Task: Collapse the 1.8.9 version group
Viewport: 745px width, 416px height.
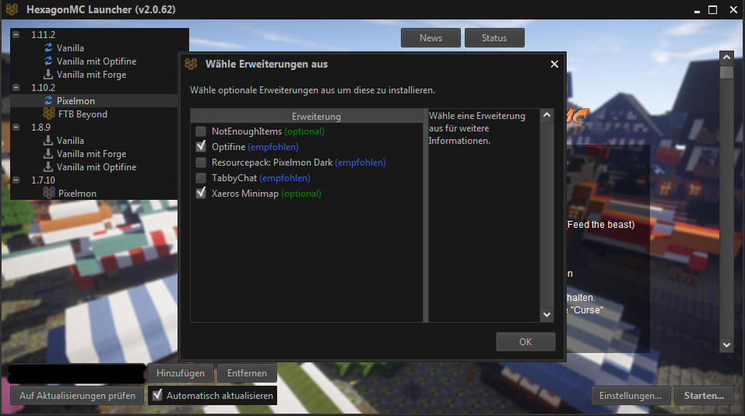Action: [x=16, y=128]
